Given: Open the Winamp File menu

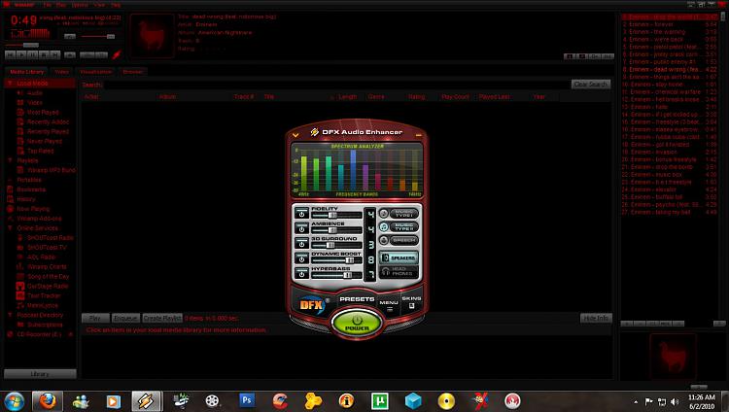Looking at the screenshot, I should 47,5.
